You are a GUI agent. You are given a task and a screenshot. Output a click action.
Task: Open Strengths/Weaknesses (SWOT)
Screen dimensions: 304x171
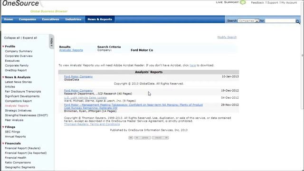[27, 115]
